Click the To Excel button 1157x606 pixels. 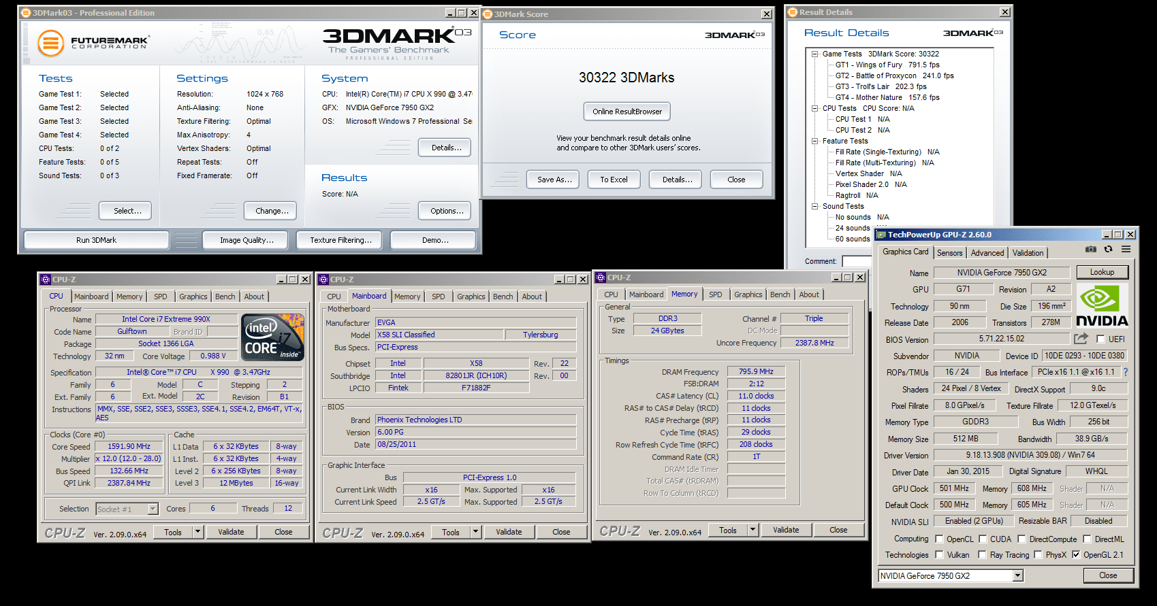point(614,180)
